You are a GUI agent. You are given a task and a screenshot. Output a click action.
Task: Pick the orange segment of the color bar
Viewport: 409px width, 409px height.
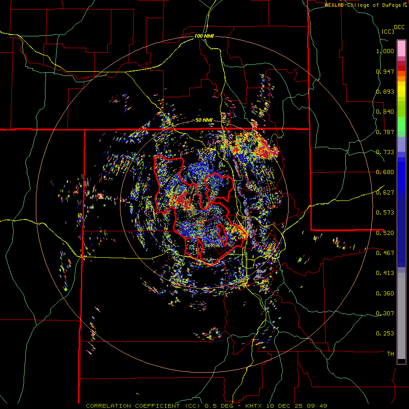[401, 79]
